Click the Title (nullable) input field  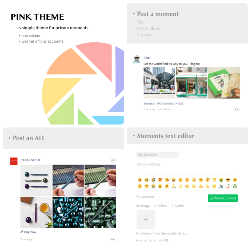click(x=157, y=155)
